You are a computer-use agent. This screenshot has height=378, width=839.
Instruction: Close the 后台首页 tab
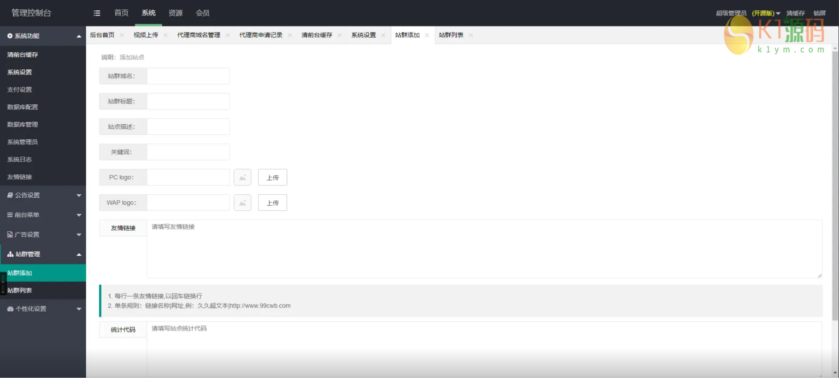coord(122,35)
